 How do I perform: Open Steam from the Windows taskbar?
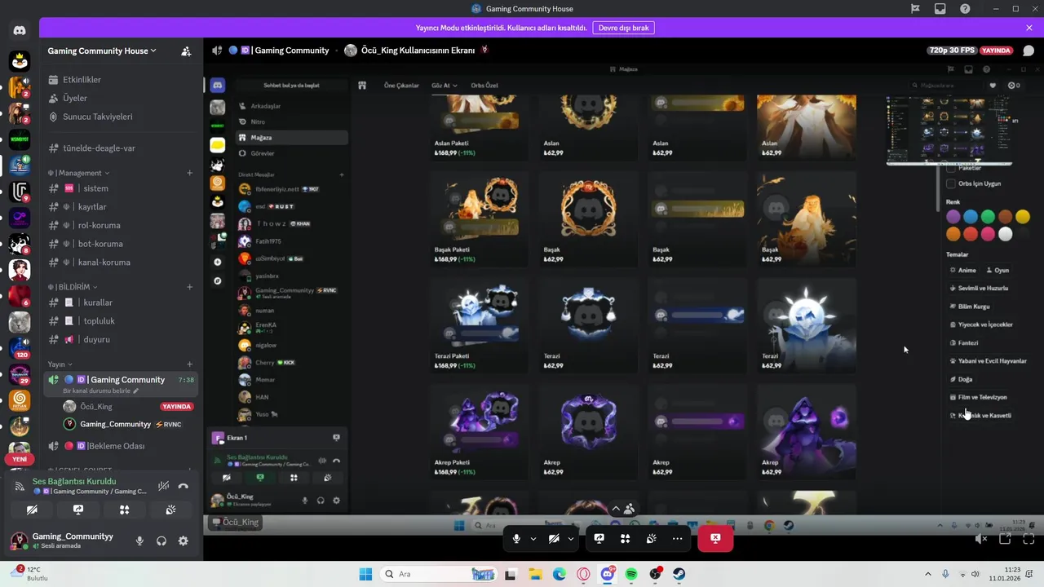[x=679, y=574]
